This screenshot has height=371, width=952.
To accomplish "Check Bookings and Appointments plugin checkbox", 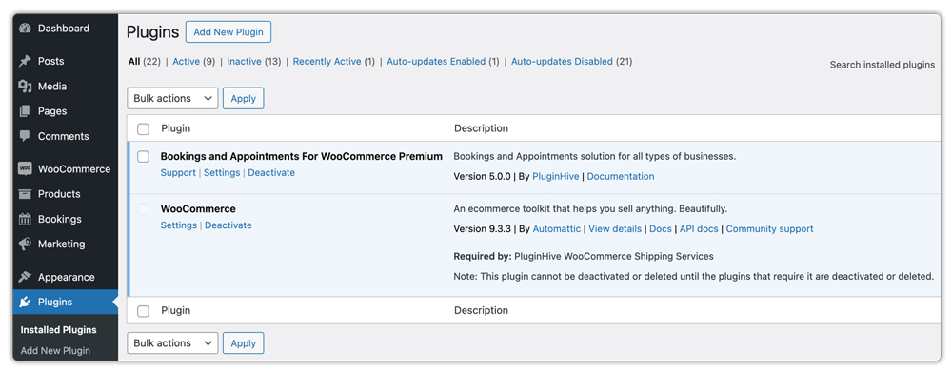I will [x=144, y=157].
